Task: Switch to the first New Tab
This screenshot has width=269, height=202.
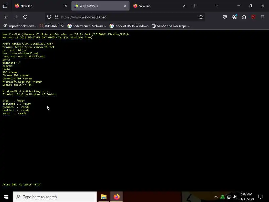Action: 41,6
